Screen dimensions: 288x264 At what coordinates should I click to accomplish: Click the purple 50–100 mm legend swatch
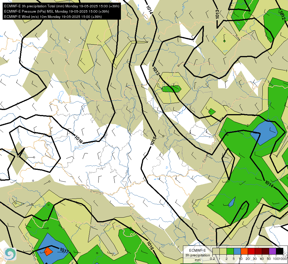pos(273,251)
